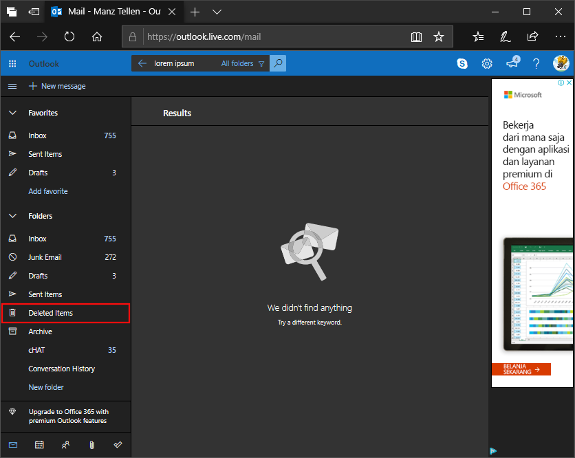Open the app launcher grid
The width and height of the screenshot is (575, 458).
(12, 64)
